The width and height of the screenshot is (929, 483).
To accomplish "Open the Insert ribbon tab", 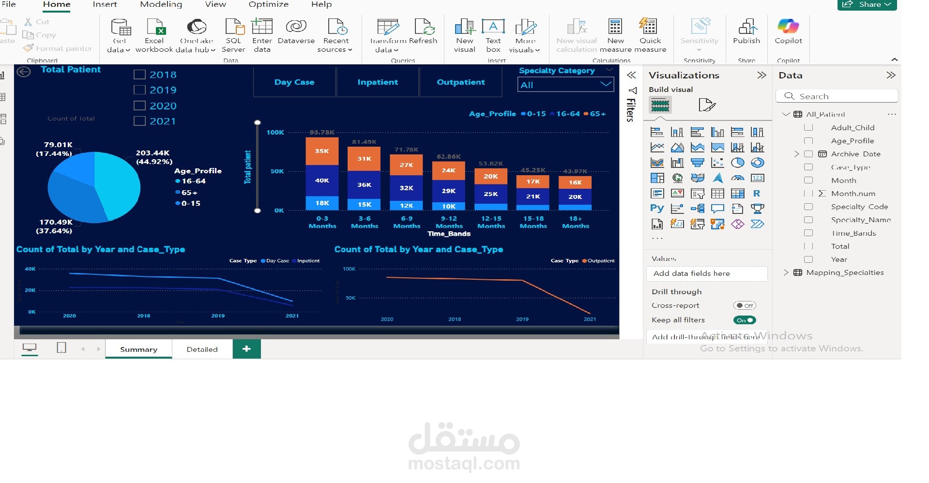I will [105, 4].
